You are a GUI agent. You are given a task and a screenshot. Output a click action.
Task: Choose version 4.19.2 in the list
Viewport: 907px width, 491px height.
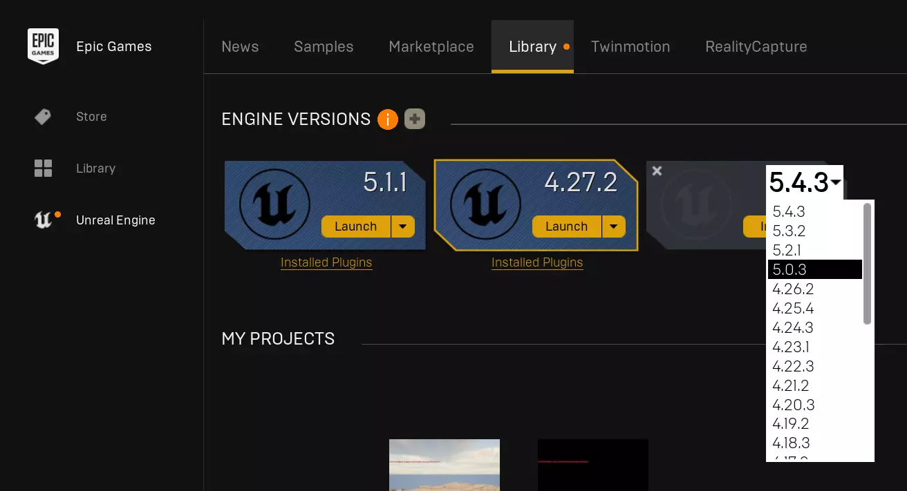tap(815, 424)
